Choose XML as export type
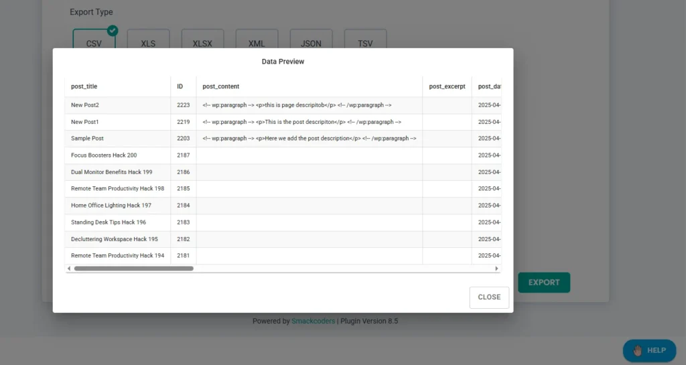Screen dimensions: 686x365 257,42
